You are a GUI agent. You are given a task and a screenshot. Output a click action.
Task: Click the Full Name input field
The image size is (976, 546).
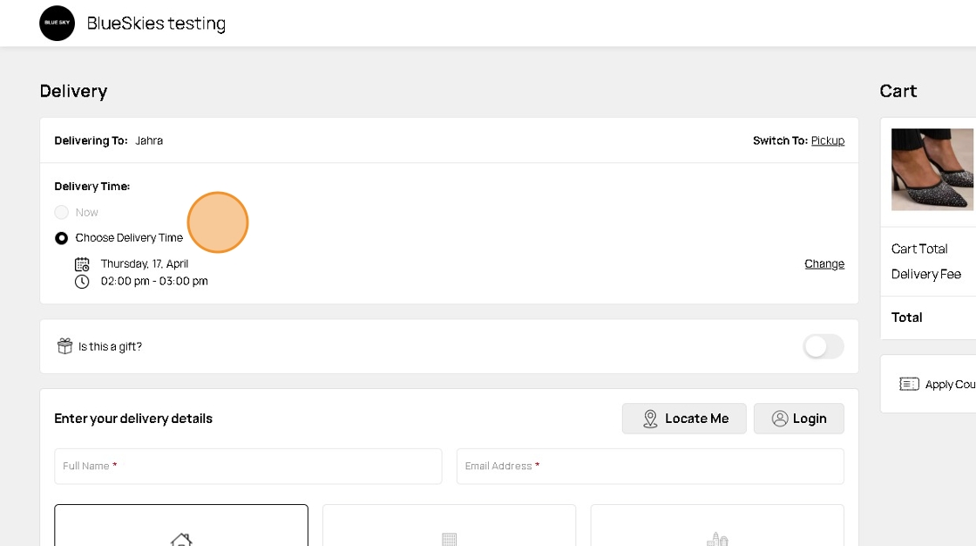coord(247,467)
